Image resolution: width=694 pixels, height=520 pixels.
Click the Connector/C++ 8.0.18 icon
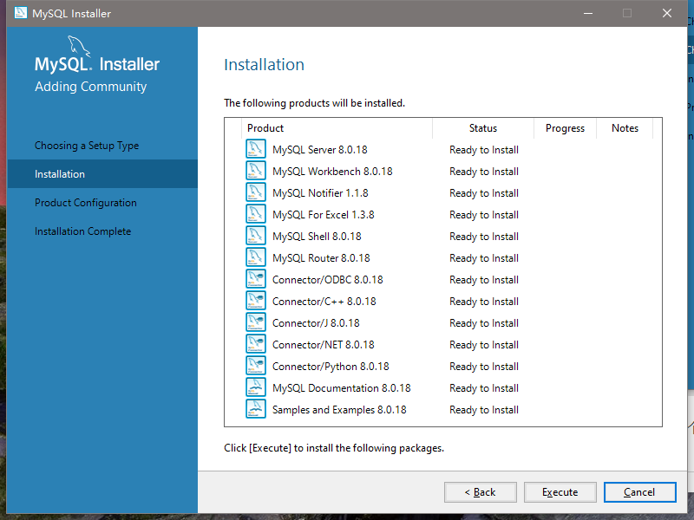pos(256,301)
